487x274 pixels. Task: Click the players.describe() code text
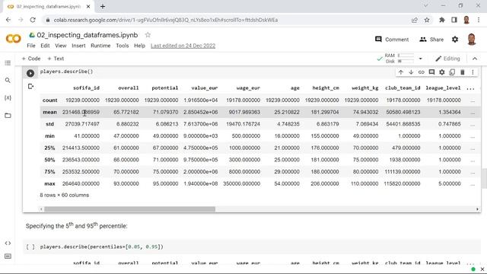click(x=66, y=72)
